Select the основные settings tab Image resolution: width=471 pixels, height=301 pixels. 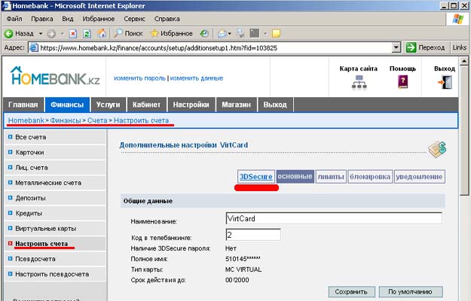(295, 177)
